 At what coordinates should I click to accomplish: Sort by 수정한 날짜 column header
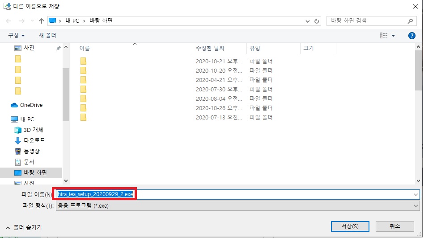(210, 48)
